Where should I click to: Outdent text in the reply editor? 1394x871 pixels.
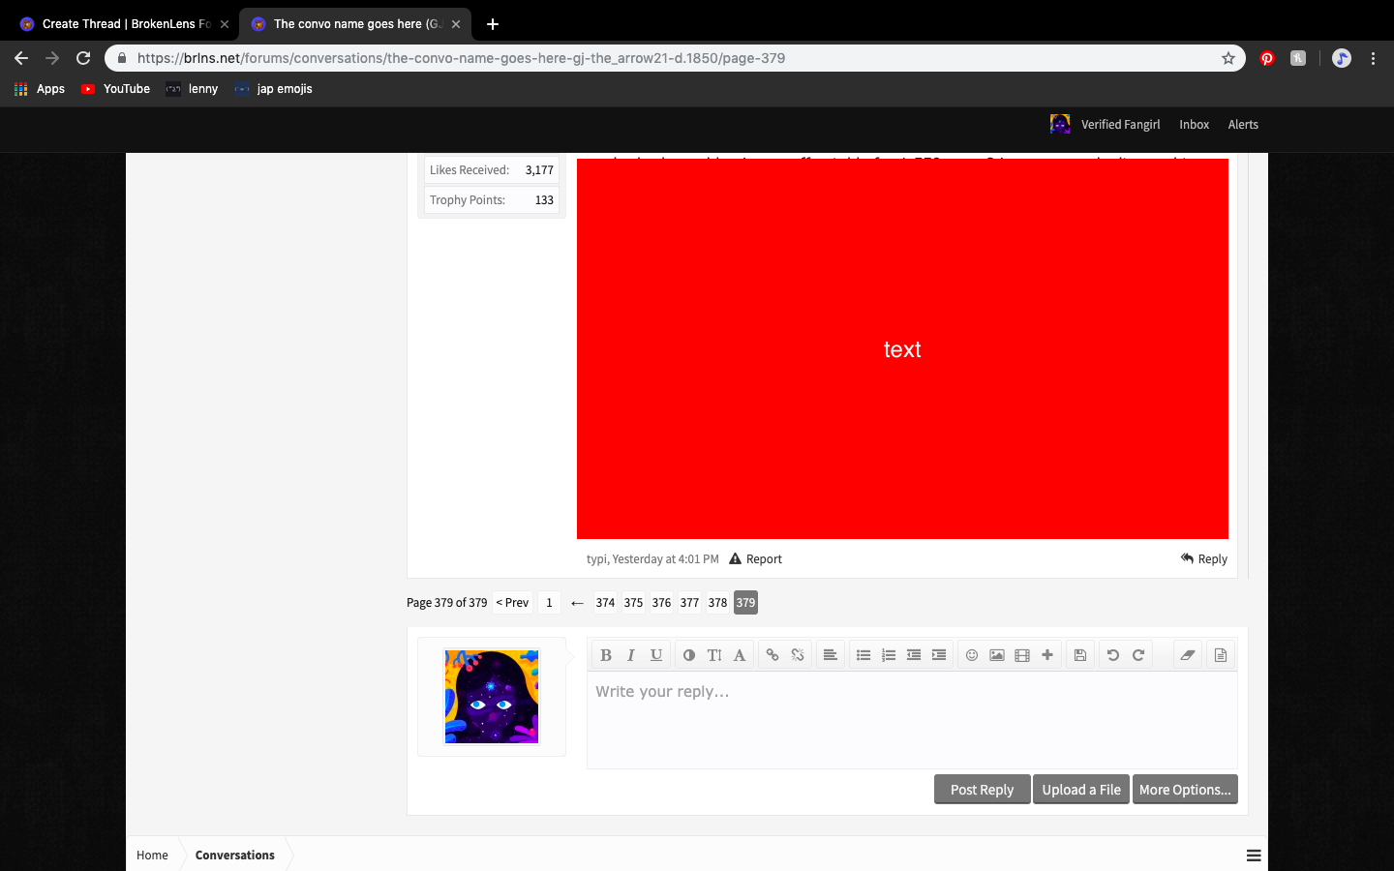(x=914, y=655)
